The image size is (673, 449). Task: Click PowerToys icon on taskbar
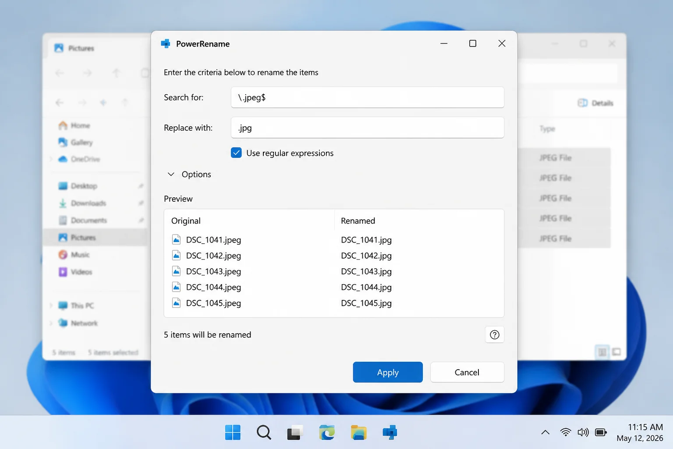[x=390, y=432]
